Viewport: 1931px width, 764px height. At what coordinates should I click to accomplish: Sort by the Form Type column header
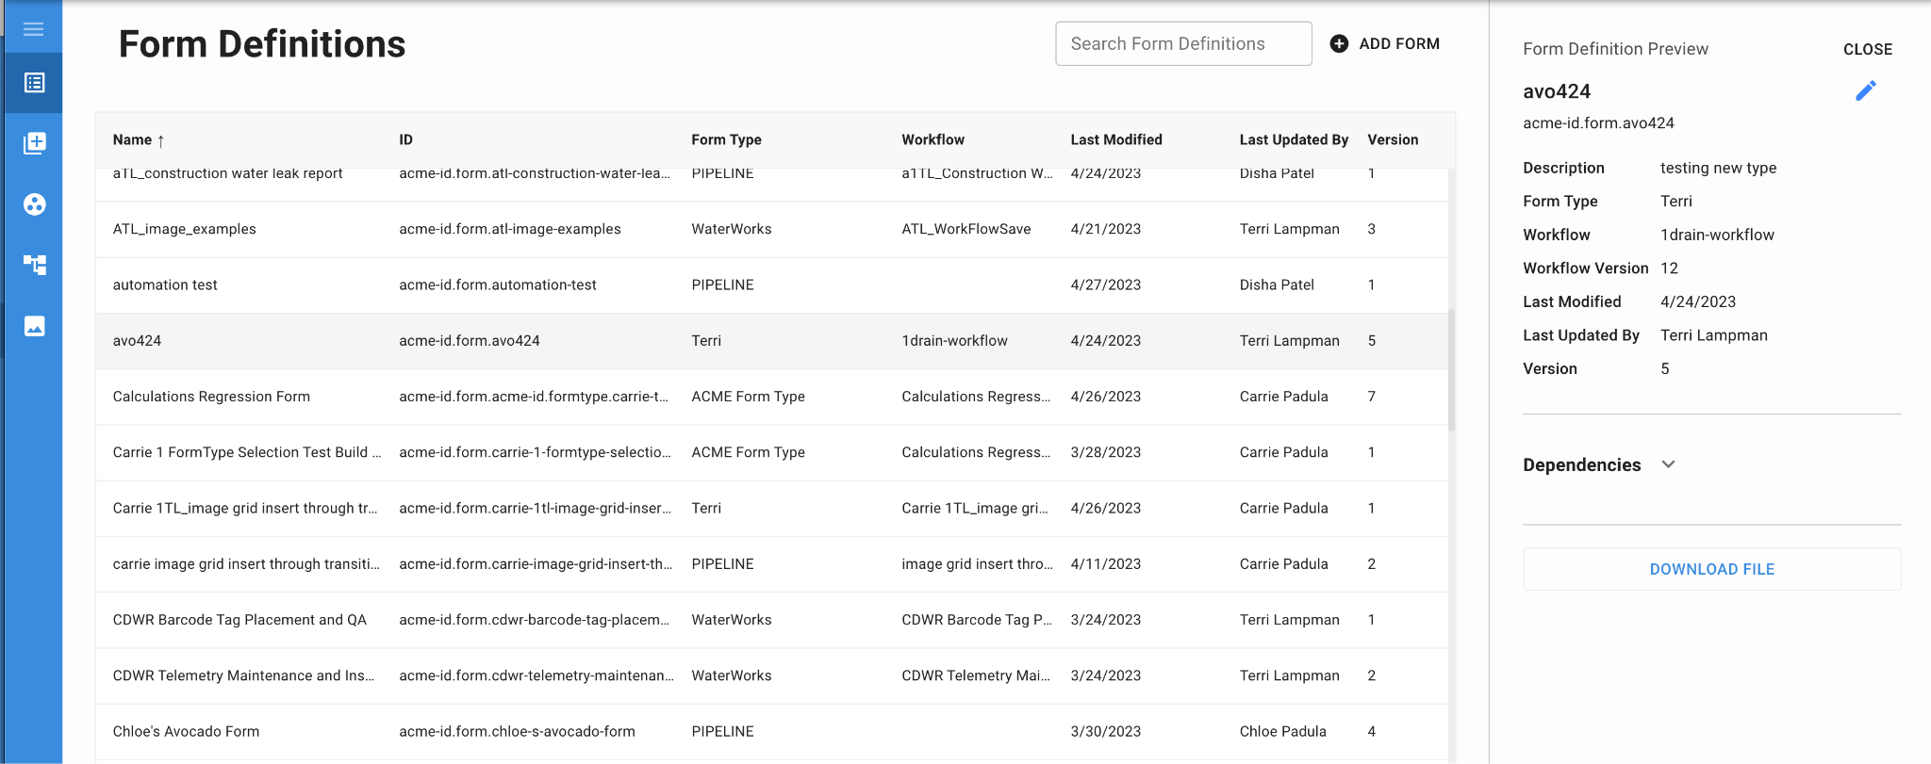click(x=726, y=139)
